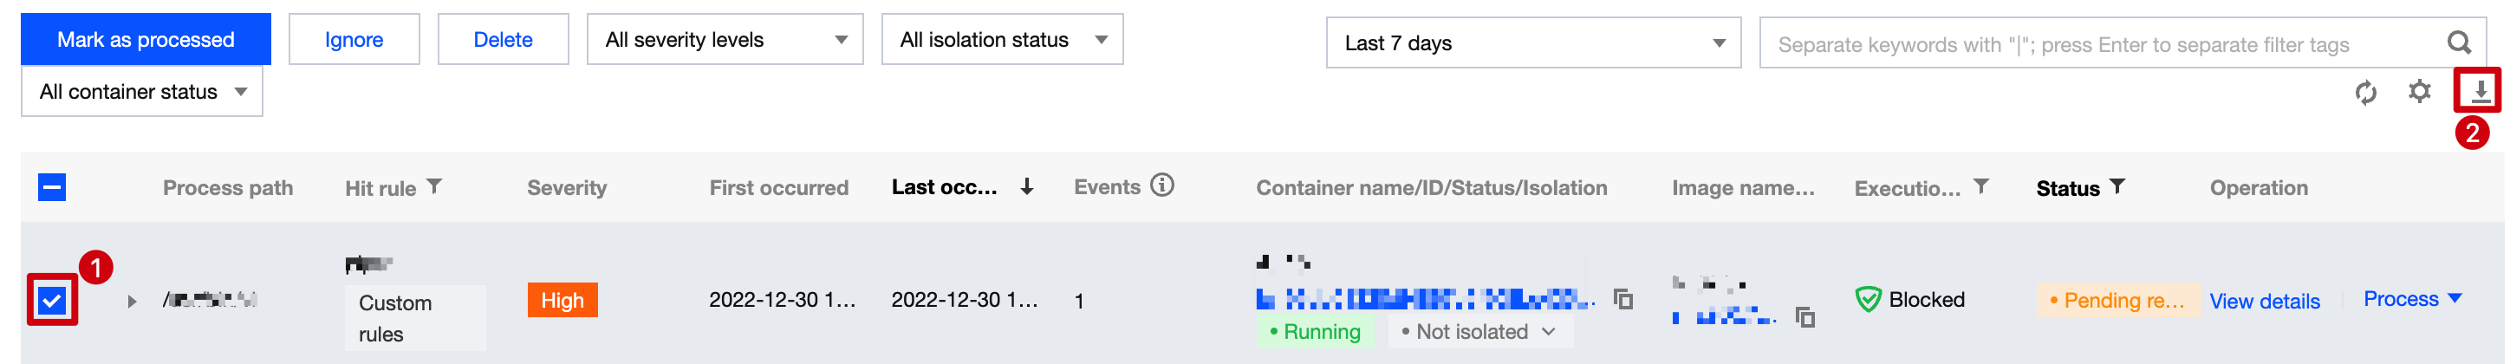Copy the image name with copy icon
Screen dimensions: 2510x364
click(1804, 317)
